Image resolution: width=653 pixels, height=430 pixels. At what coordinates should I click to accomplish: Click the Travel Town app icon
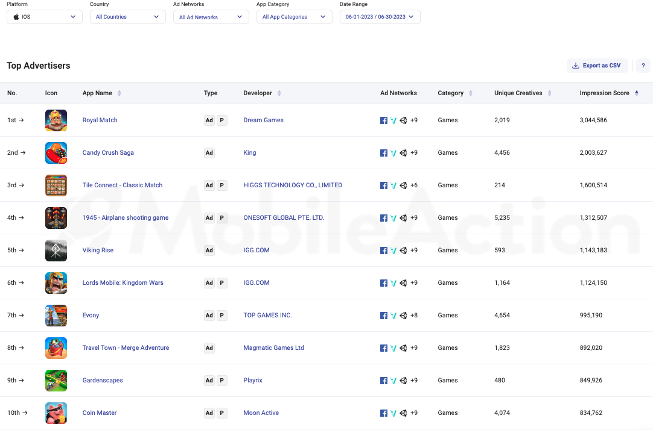(x=56, y=347)
